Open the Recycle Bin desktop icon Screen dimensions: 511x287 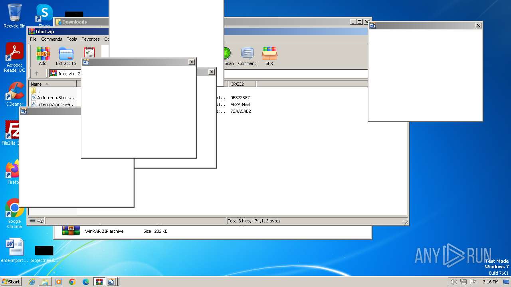coord(14,16)
